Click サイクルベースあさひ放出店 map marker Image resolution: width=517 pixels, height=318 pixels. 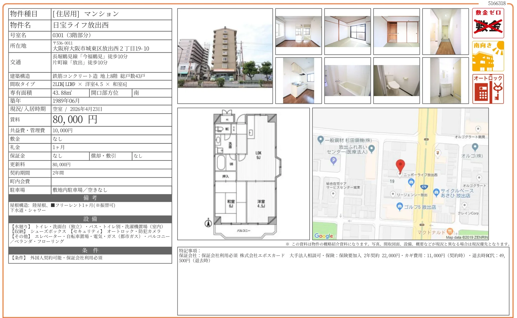pyautogui.click(x=436, y=192)
